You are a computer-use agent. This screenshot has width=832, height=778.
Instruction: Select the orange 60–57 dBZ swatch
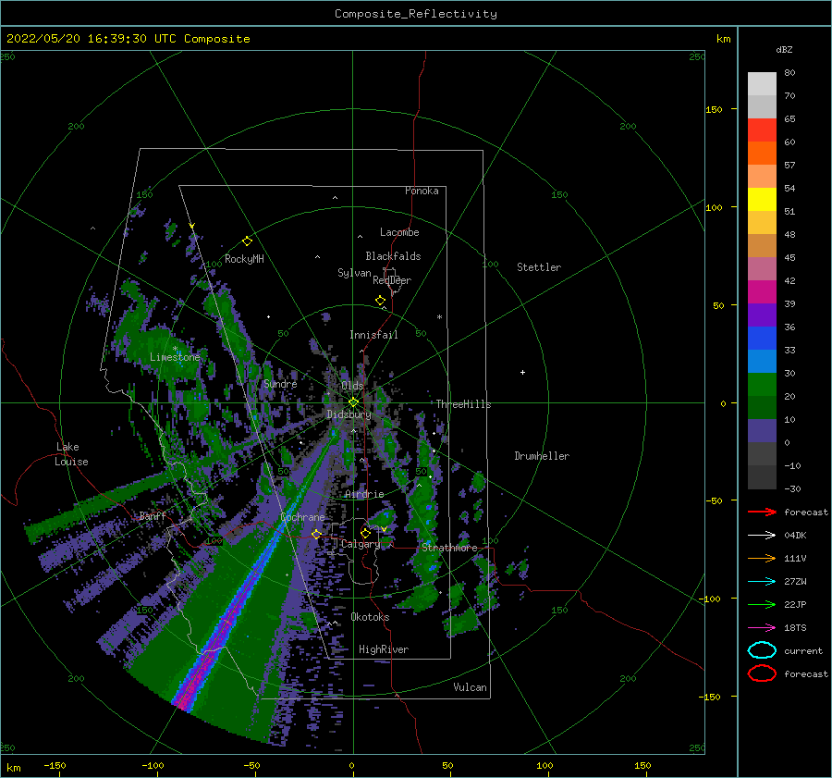[x=762, y=154]
